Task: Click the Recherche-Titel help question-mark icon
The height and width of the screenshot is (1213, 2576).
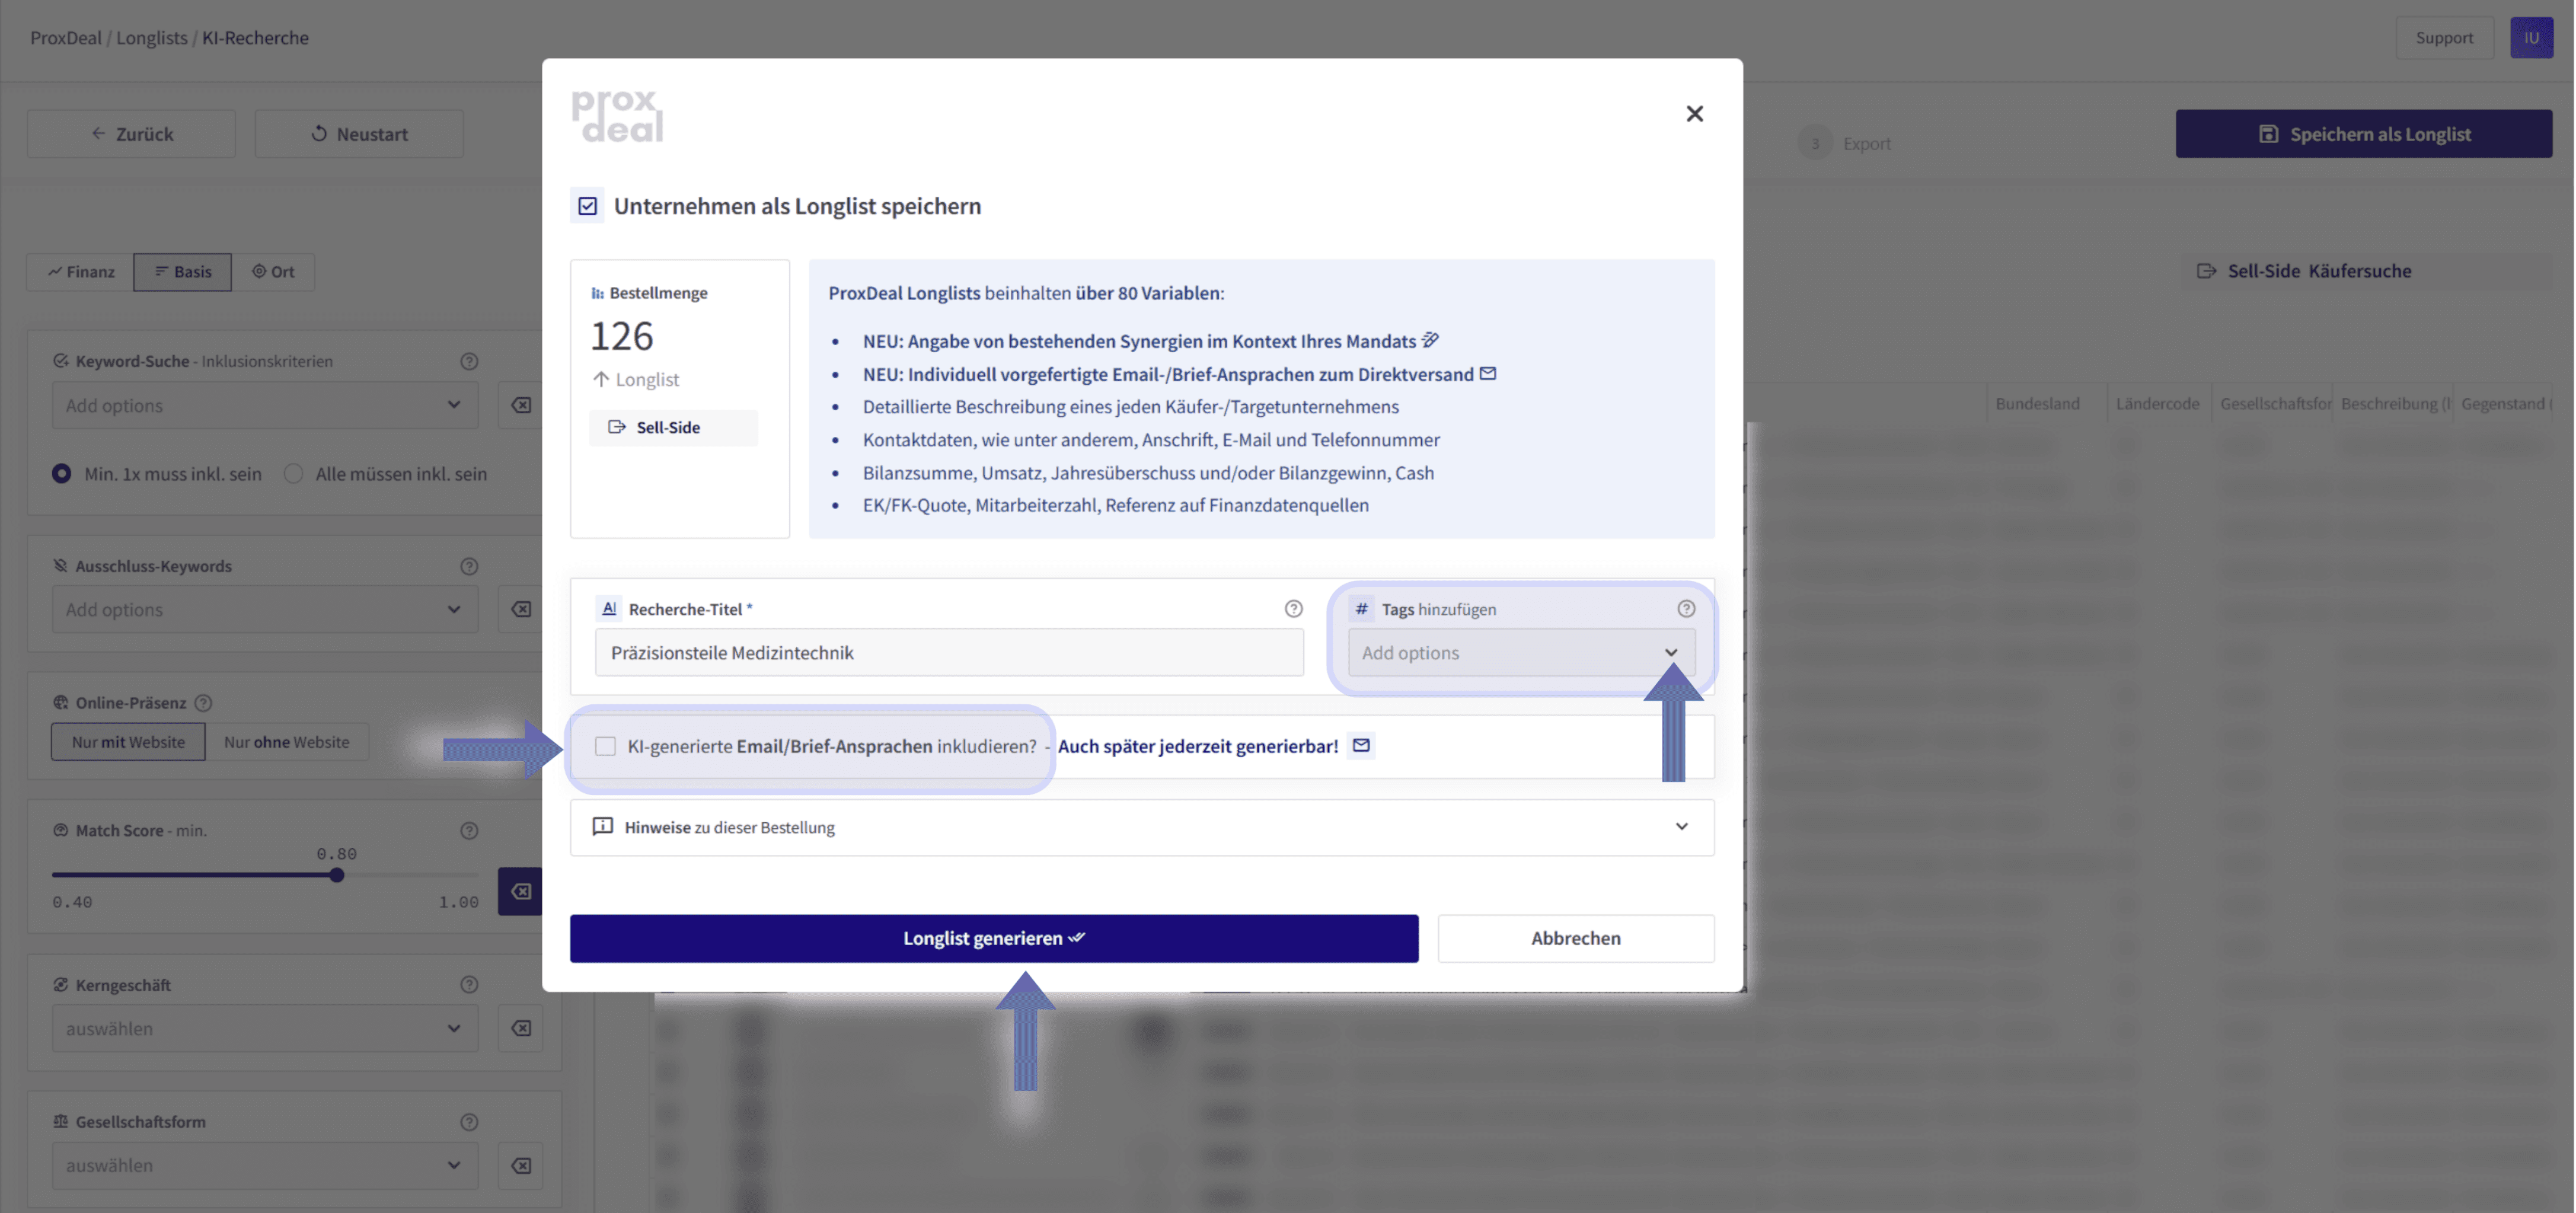Action: pyautogui.click(x=1293, y=608)
